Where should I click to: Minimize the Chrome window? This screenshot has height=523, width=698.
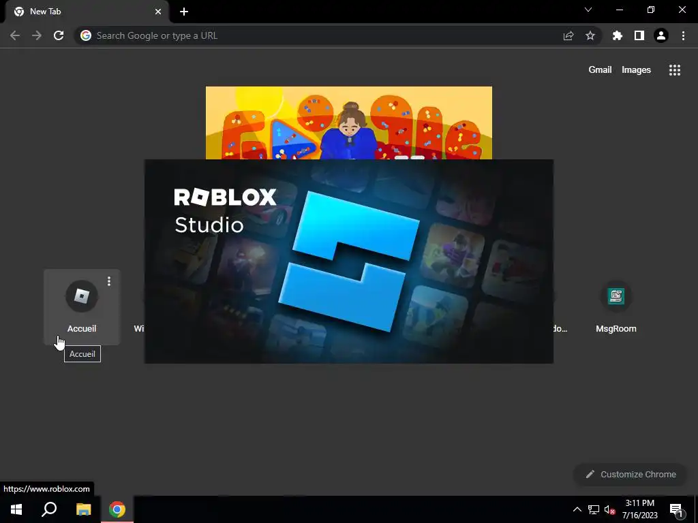pyautogui.click(x=619, y=10)
